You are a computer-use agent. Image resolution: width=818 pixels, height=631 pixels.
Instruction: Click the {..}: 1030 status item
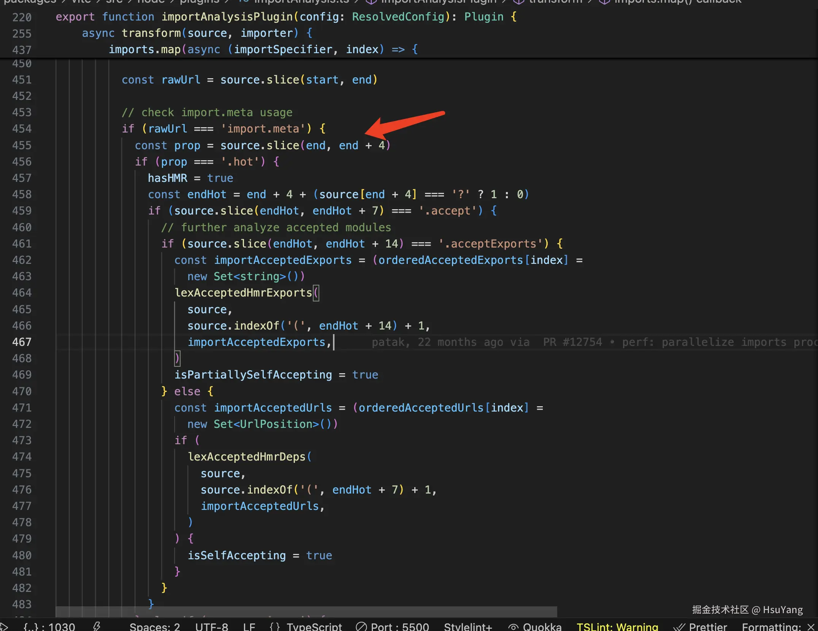pos(49,626)
